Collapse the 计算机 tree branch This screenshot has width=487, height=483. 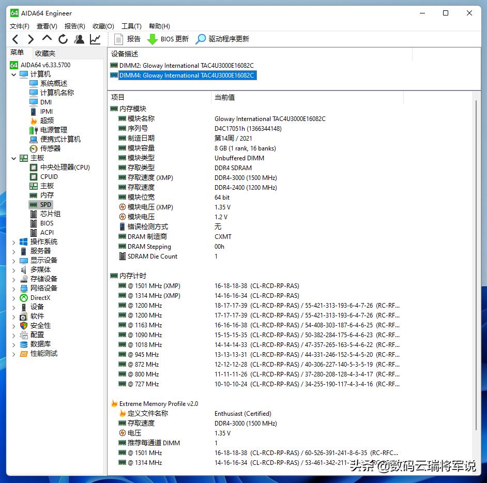[x=14, y=74]
